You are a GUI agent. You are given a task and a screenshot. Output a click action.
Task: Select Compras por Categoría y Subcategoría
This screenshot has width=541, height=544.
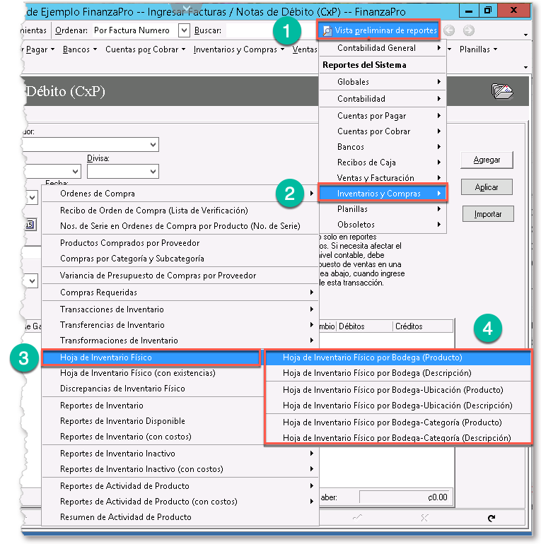[180, 259]
